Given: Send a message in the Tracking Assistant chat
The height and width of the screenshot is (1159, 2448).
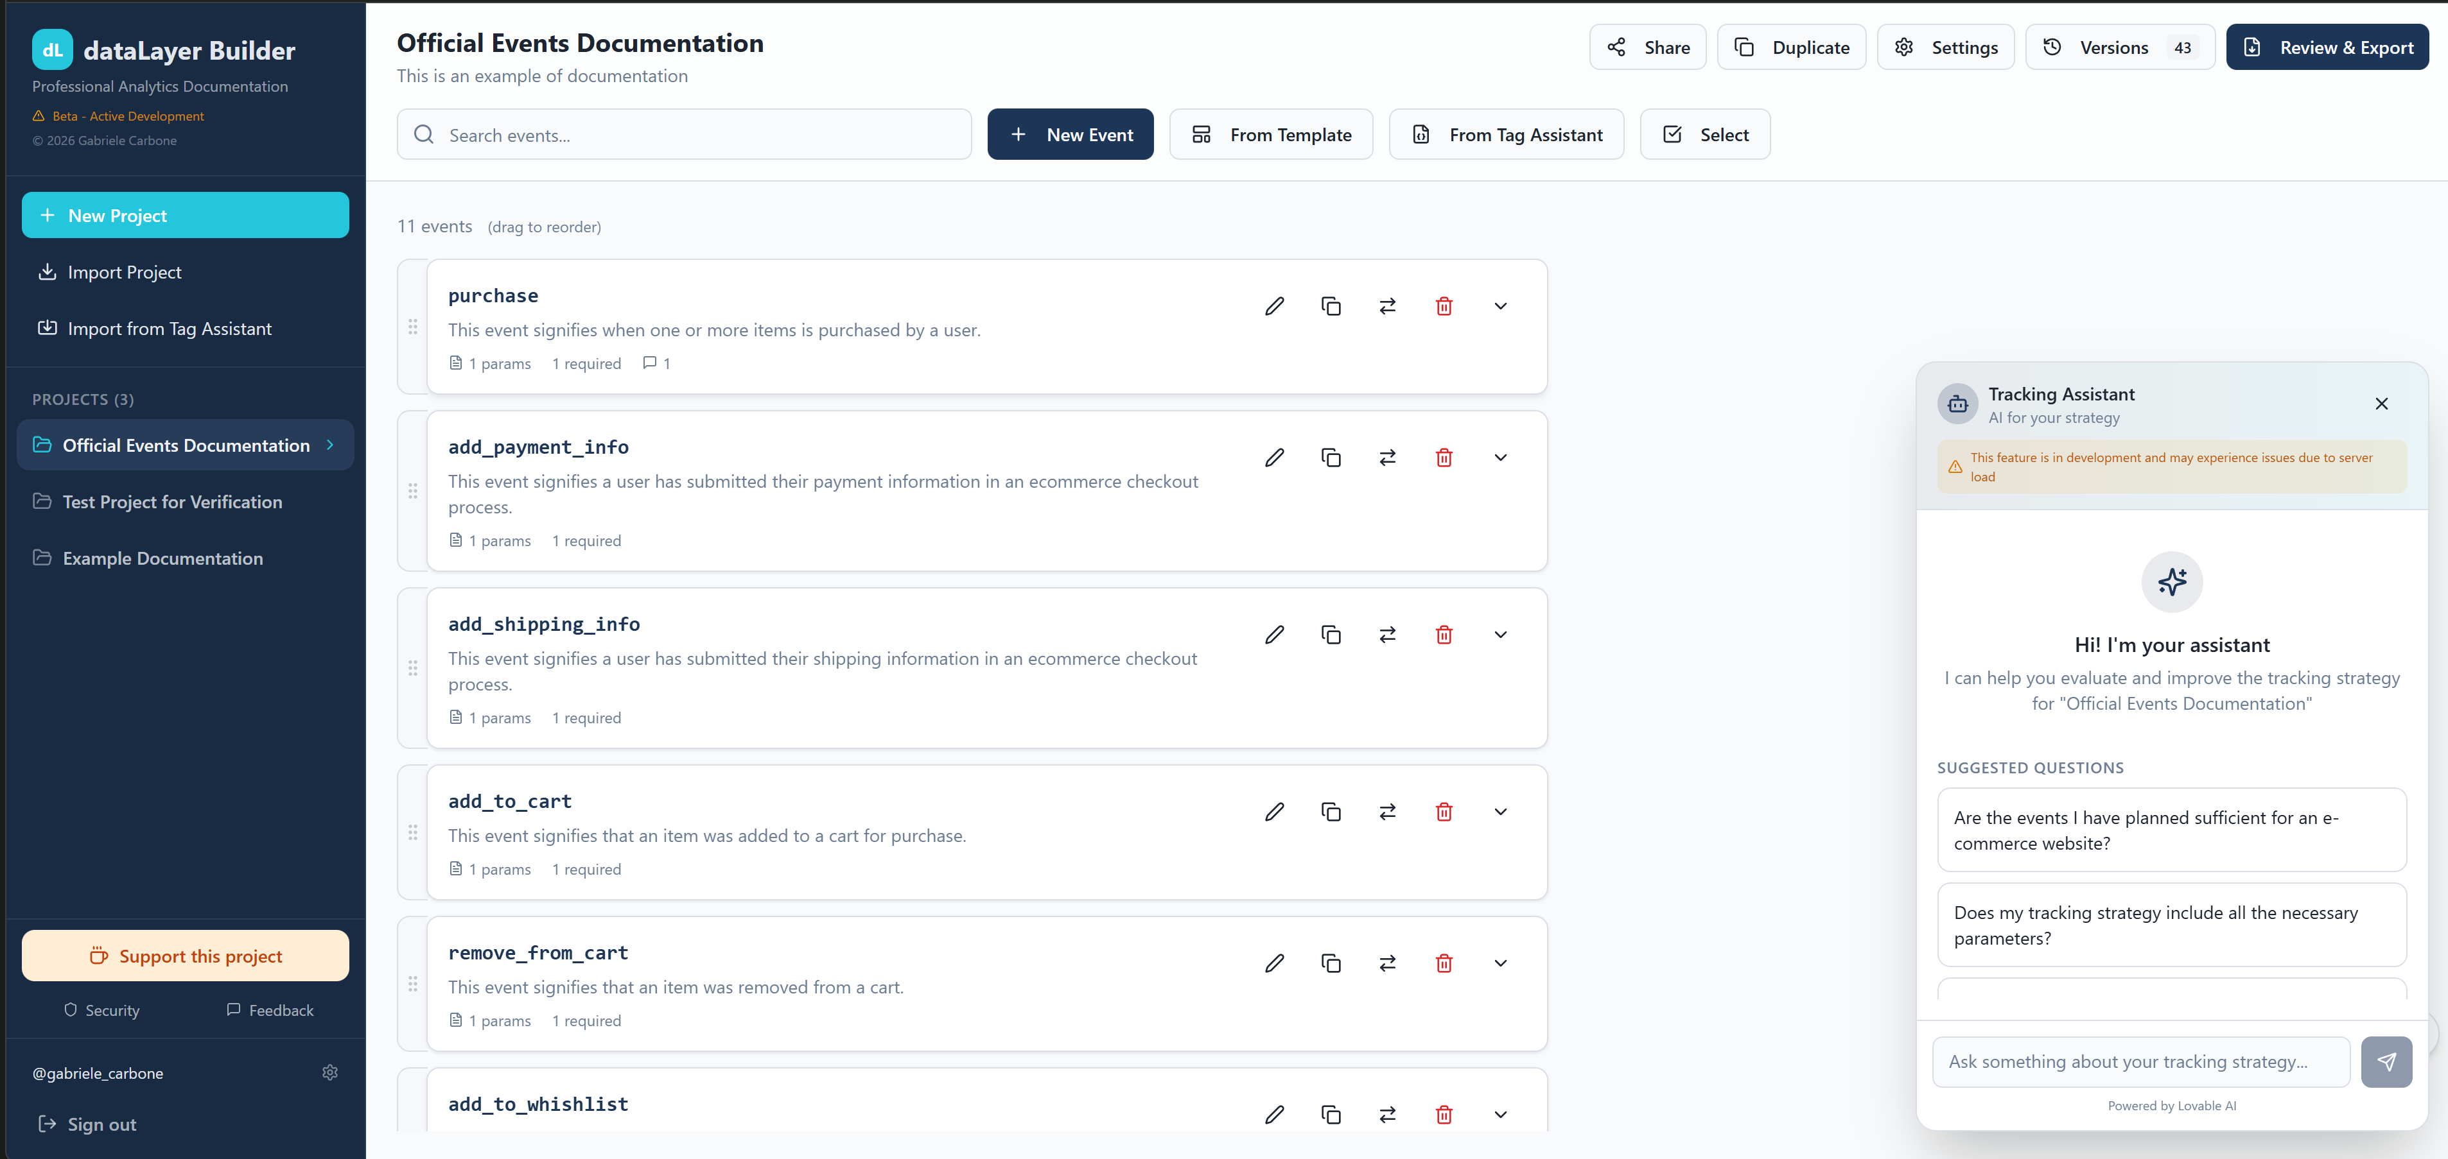Looking at the screenshot, I should 2387,1061.
